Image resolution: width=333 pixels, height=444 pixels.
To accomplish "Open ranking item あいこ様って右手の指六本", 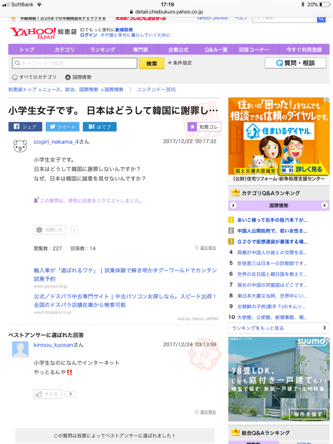I will pos(272,220).
